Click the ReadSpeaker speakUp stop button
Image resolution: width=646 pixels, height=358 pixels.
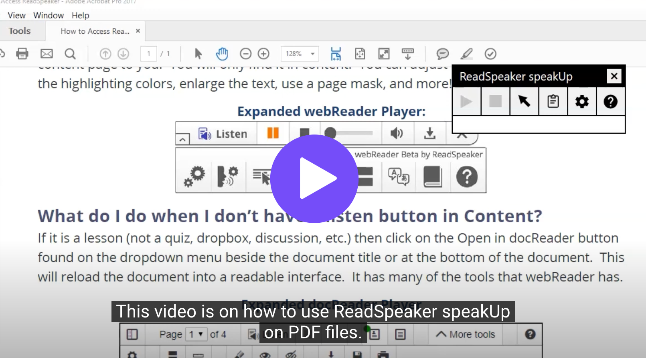[x=496, y=101]
